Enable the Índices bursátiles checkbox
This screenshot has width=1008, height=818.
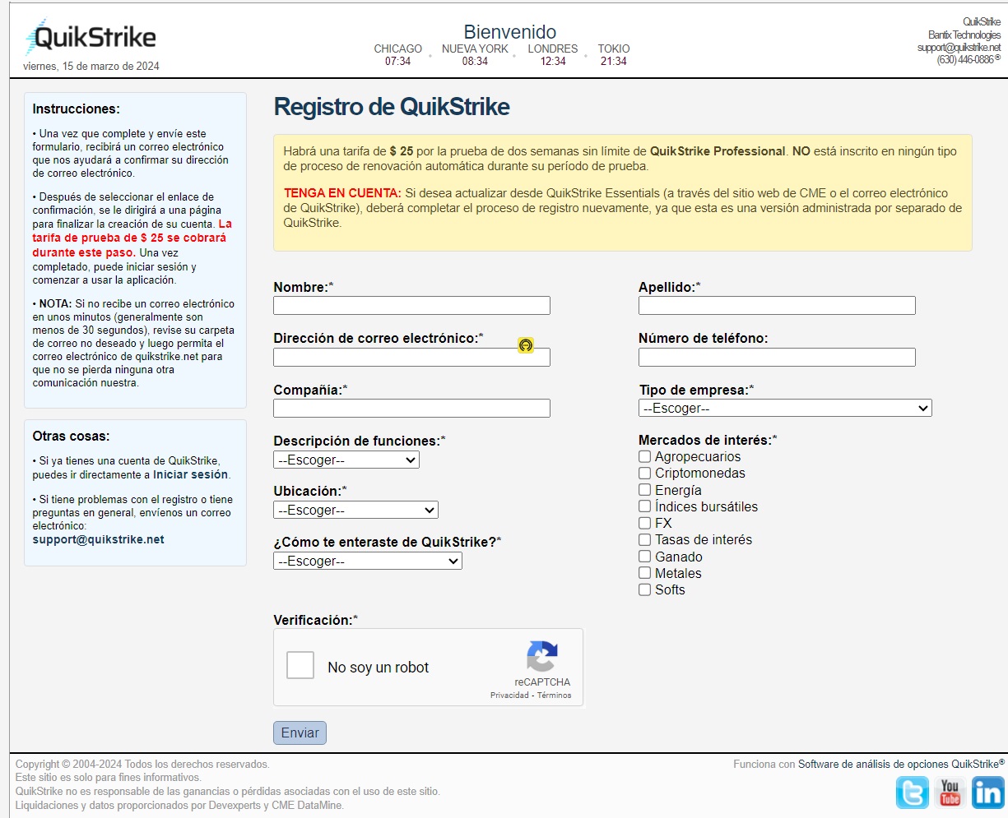645,506
